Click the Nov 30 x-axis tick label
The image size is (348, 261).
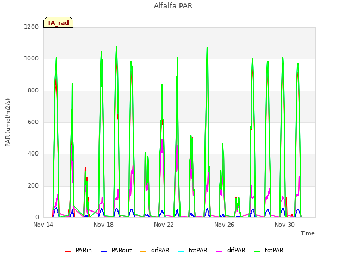[284, 225]
